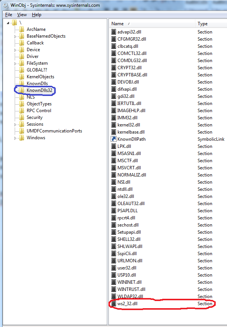
Task: Expand the FileSystem tree node
Action: [x=15, y=64]
